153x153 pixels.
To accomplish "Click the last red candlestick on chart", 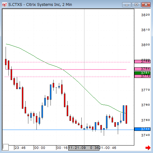I will 126,114.
